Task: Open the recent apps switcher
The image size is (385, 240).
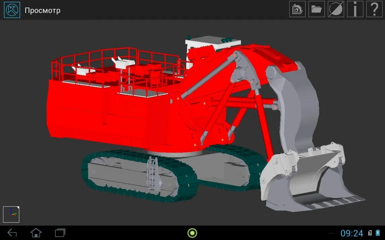Action: [x=60, y=233]
